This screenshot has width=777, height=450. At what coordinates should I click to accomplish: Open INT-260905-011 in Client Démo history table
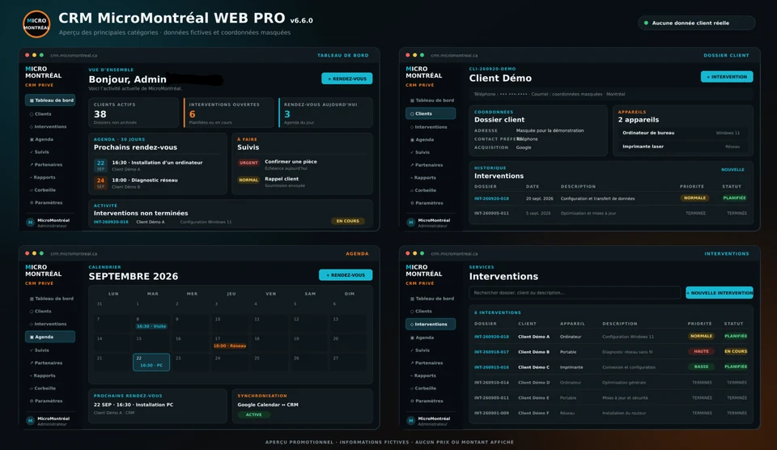491,214
